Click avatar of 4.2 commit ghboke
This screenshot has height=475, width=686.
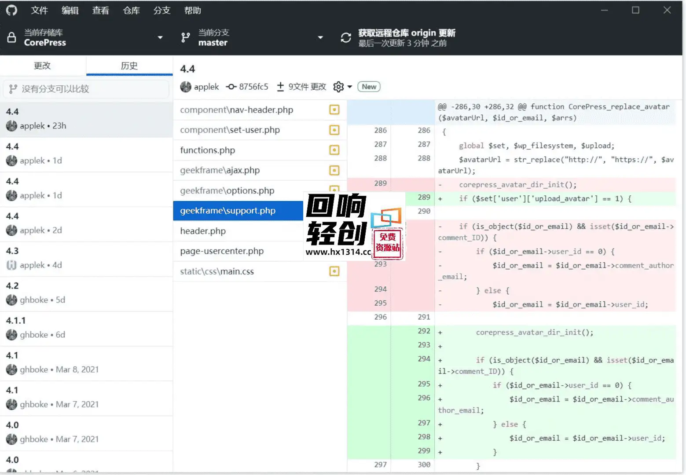click(x=11, y=300)
